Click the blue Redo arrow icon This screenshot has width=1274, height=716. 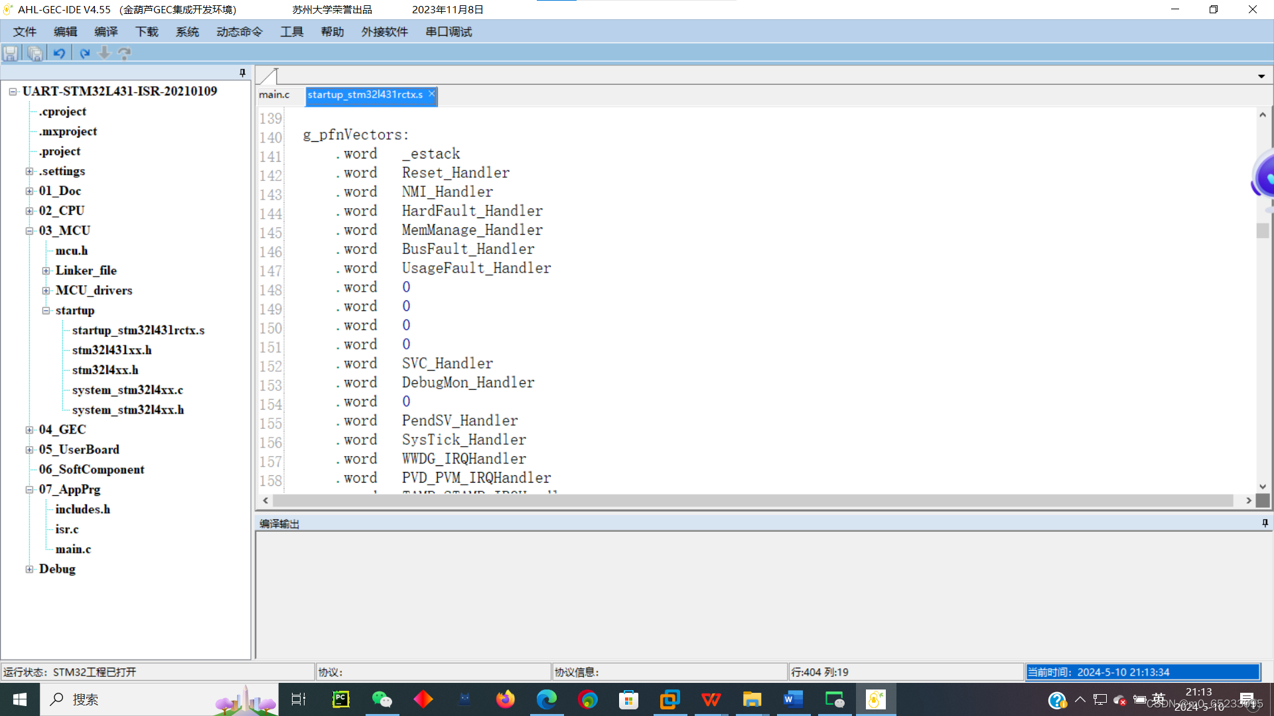84,53
